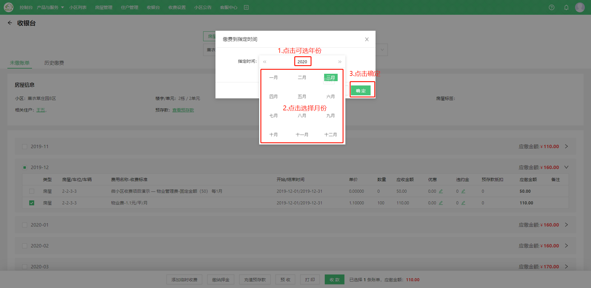Open 住户管理 in the top navigation
Image resolution: width=591 pixels, height=288 pixels.
130,7
